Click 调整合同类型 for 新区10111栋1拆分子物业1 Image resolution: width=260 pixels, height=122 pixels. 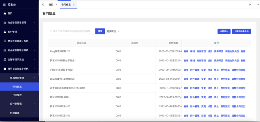point(232,61)
